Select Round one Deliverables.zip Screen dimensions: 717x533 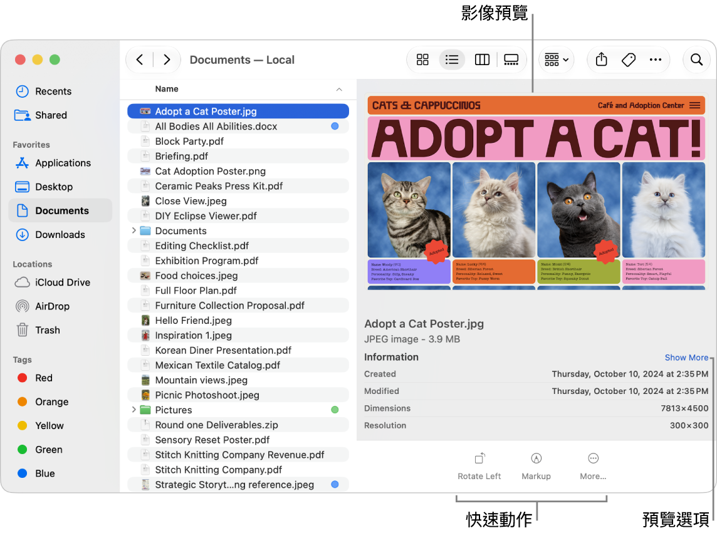click(238, 425)
